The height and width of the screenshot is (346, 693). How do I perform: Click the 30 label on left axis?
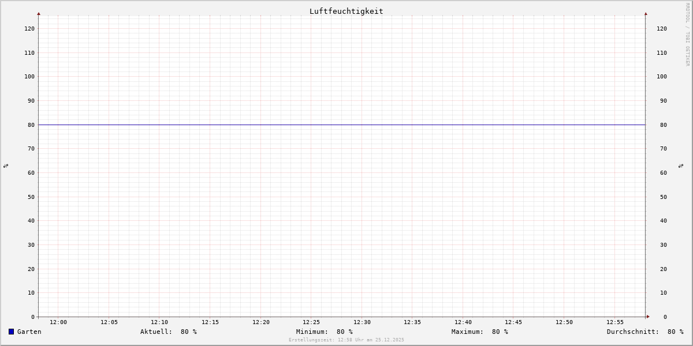(31, 245)
